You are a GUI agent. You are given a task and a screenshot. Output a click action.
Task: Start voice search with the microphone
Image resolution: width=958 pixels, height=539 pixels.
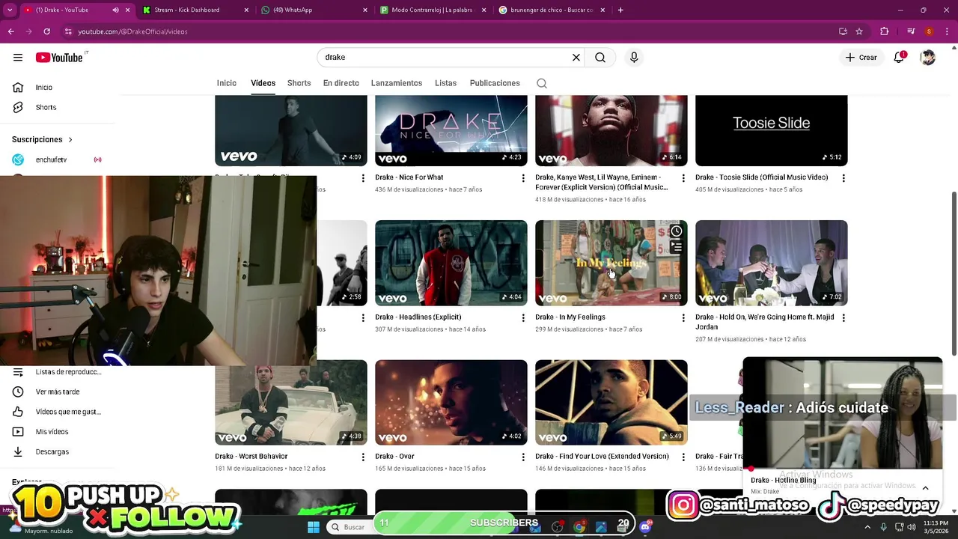tap(634, 58)
